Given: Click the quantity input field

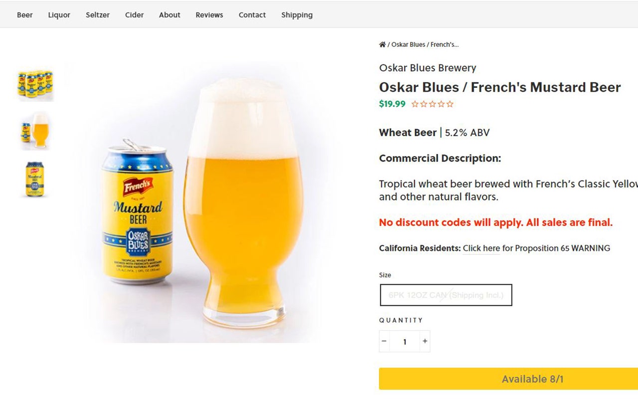Looking at the screenshot, I should [x=405, y=341].
